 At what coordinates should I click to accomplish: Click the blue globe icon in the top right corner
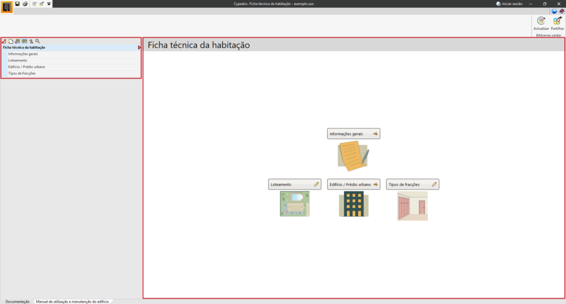pos(554,11)
